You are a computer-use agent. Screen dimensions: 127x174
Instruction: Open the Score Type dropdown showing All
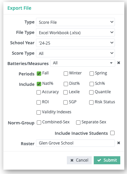(75, 53)
